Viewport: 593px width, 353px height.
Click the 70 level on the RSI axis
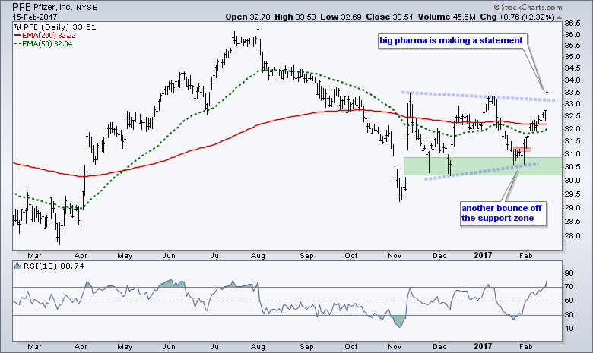pyautogui.click(x=569, y=287)
